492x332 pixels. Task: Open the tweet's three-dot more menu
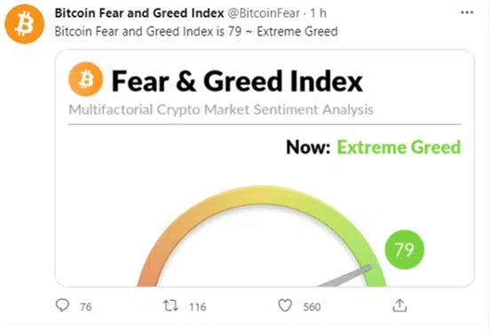tap(466, 12)
